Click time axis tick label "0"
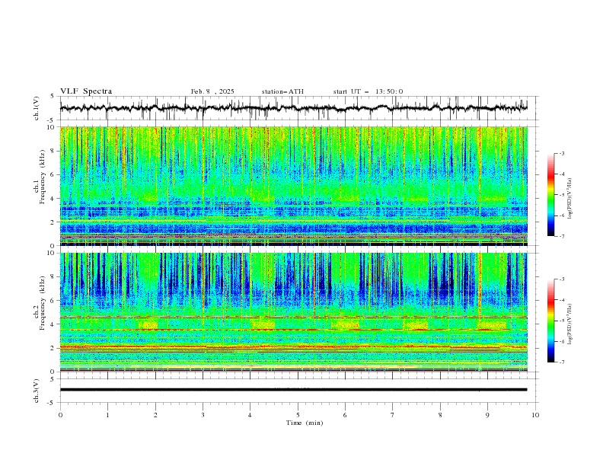The height and width of the screenshot is (466, 603). tap(60, 415)
